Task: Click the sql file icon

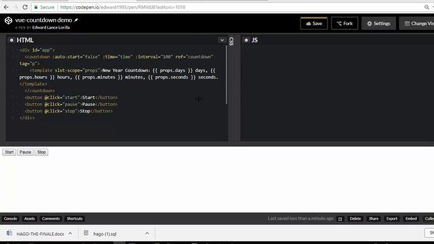Action: [86, 233]
